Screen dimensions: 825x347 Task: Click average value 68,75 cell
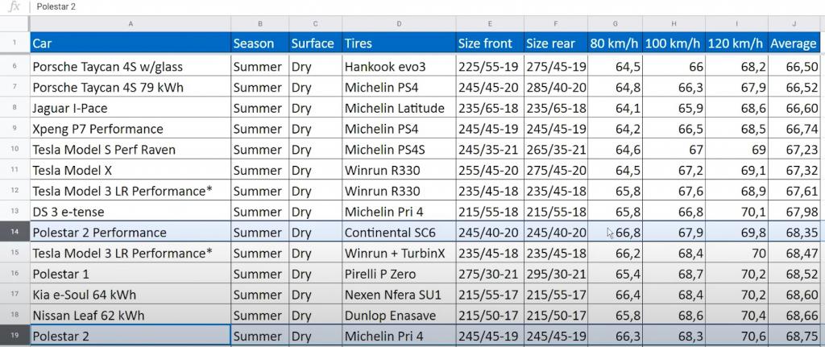pos(794,336)
